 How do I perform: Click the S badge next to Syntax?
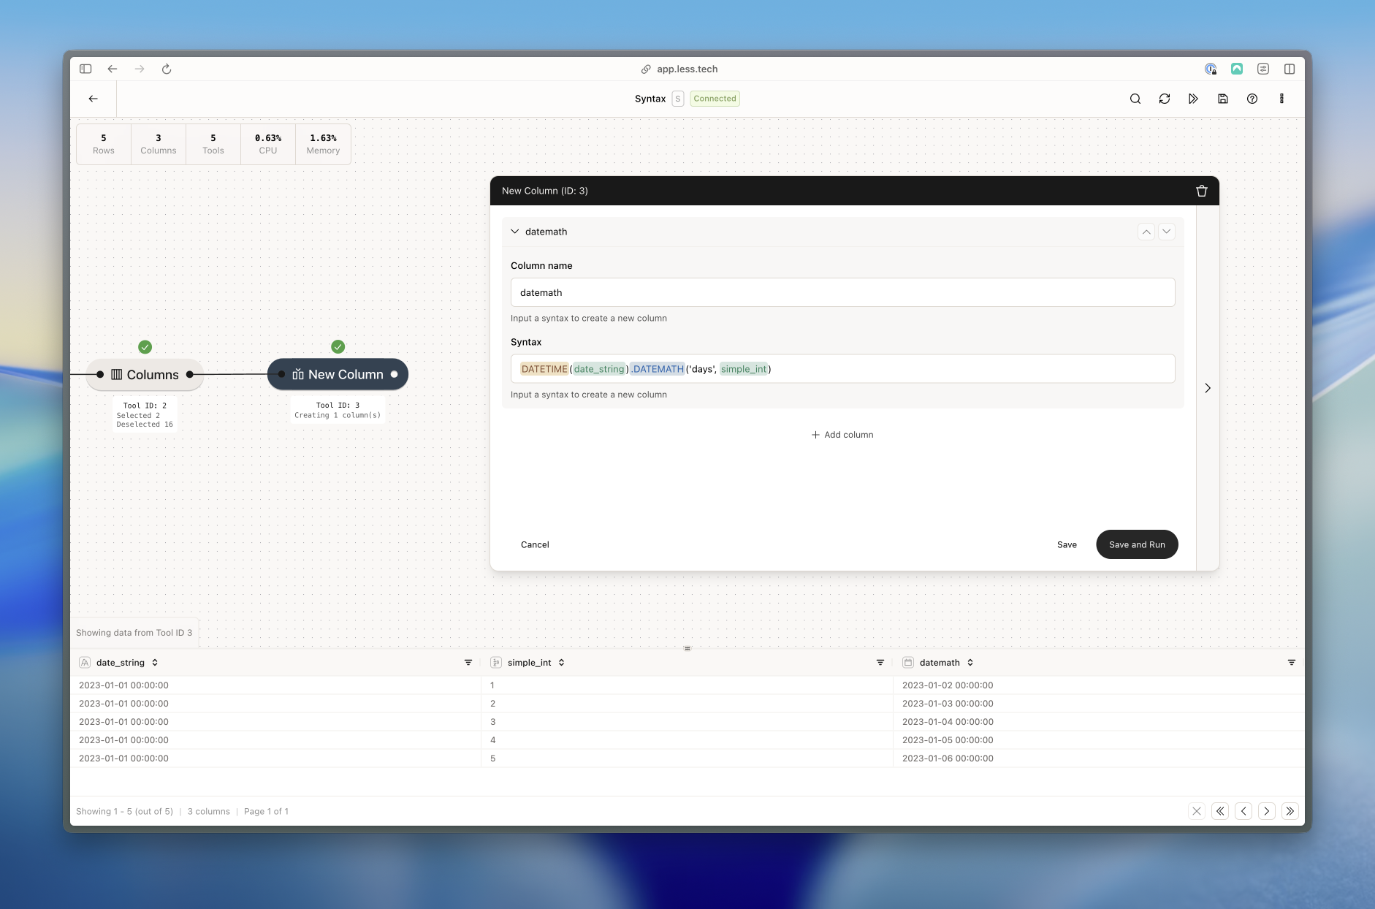point(678,99)
